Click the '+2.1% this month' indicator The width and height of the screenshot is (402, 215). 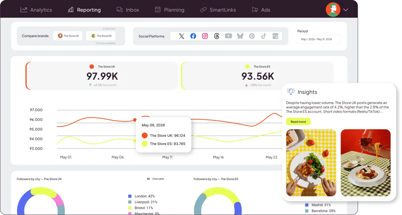pyautogui.click(x=102, y=85)
